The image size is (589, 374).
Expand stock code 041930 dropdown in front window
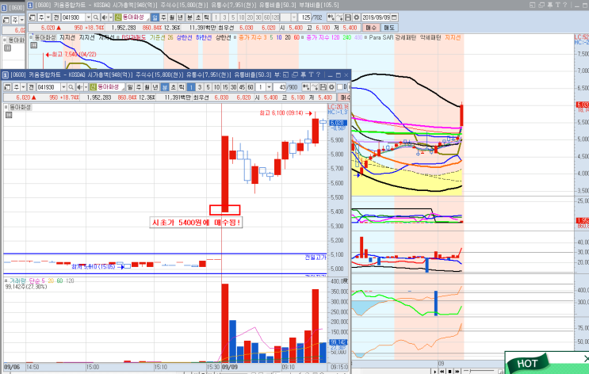[x=63, y=87]
